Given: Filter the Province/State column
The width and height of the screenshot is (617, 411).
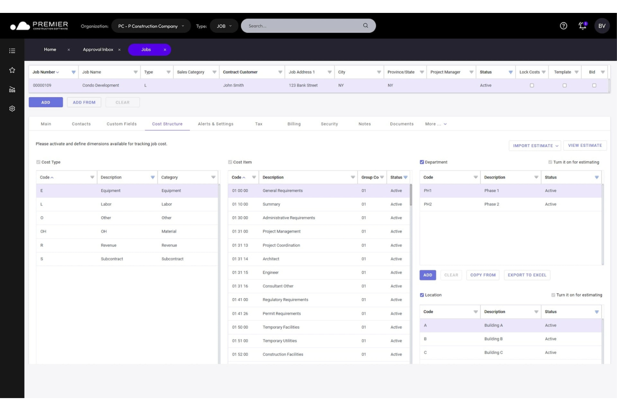Looking at the screenshot, I should click(x=422, y=72).
